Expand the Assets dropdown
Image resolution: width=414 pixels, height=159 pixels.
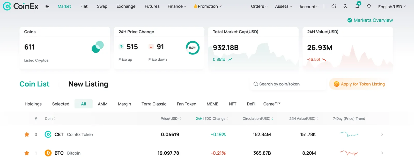pyautogui.click(x=284, y=6)
